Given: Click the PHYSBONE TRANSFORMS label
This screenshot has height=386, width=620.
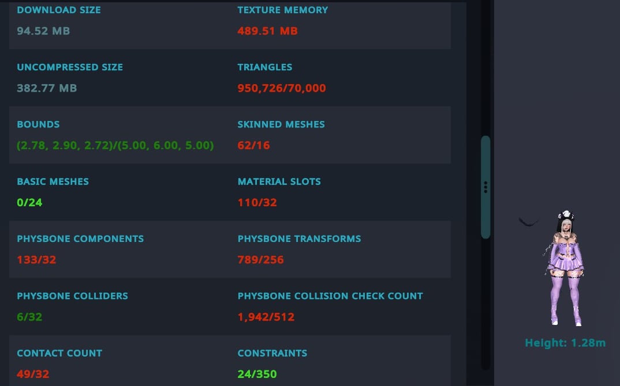Looking at the screenshot, I should pos(300,239).
